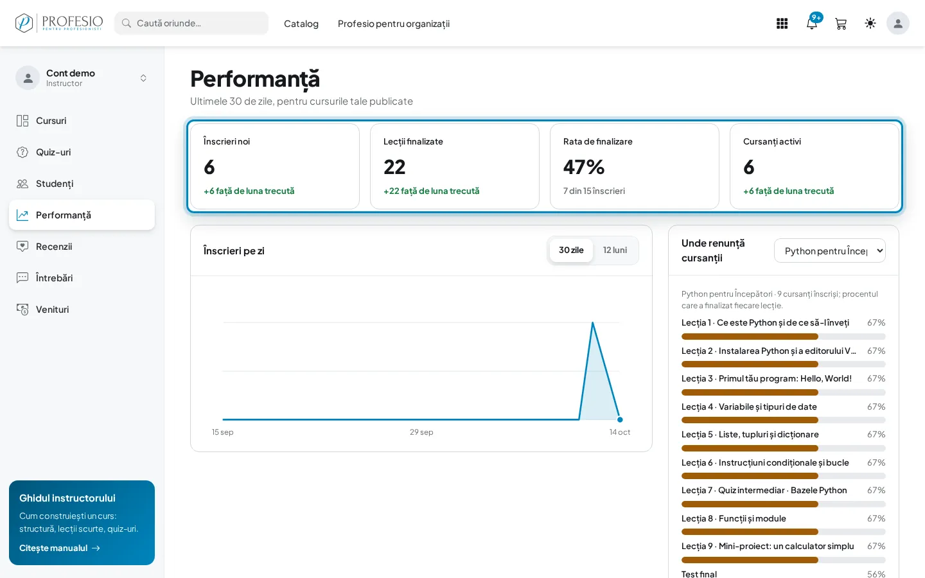Open the user avatar menu
The width and height of the screenshot is (925, 578).
click(898, 23)
